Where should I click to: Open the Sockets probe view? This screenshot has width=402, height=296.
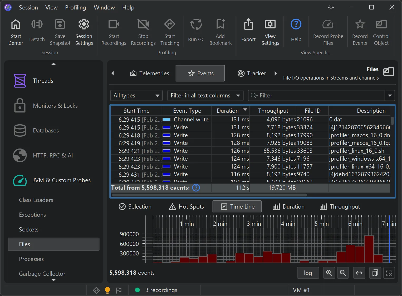coord(29,229)
